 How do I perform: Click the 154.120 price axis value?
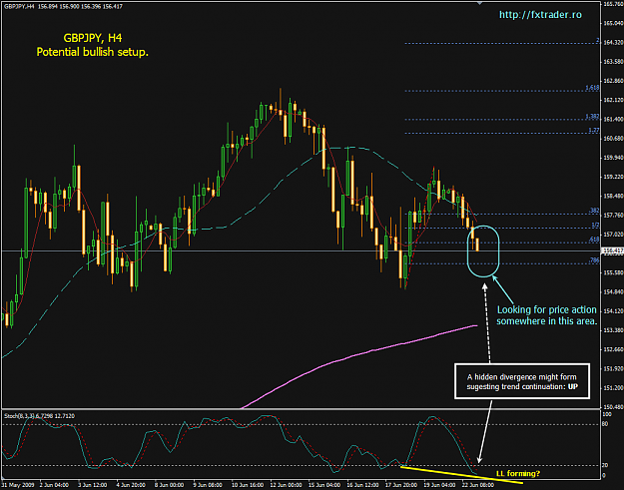pyautogui.click(x=613, y=311)
